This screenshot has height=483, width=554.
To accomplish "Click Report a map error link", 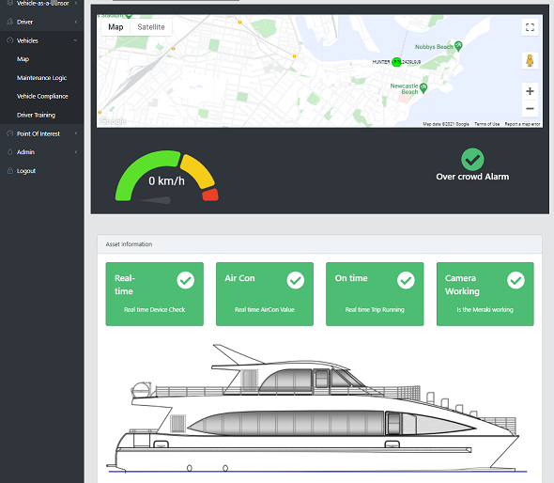I will [x=522, y=124].
